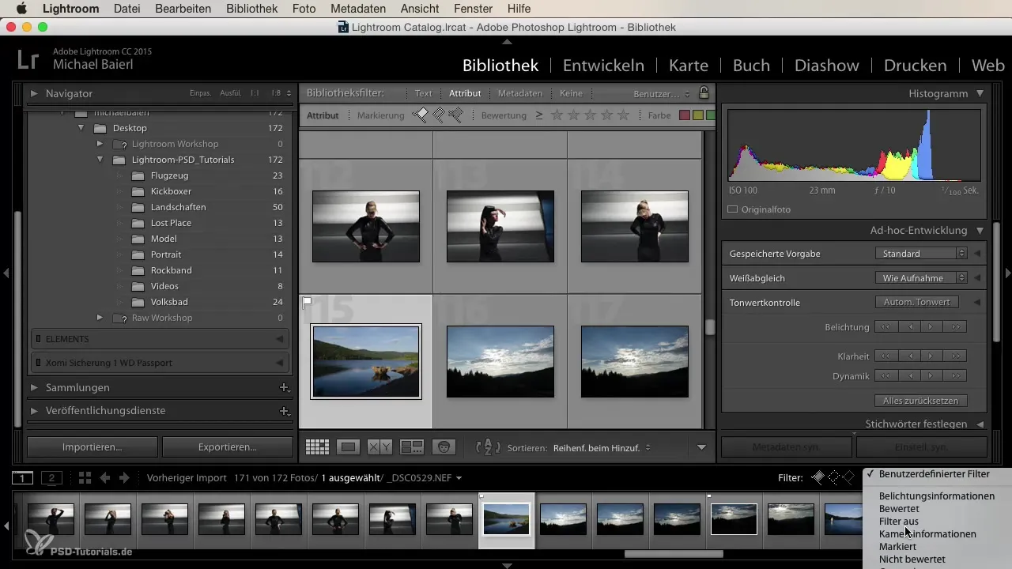This screenshot has height=569, width=1012.
Task: Open the Apple menu
Action: 21,9
